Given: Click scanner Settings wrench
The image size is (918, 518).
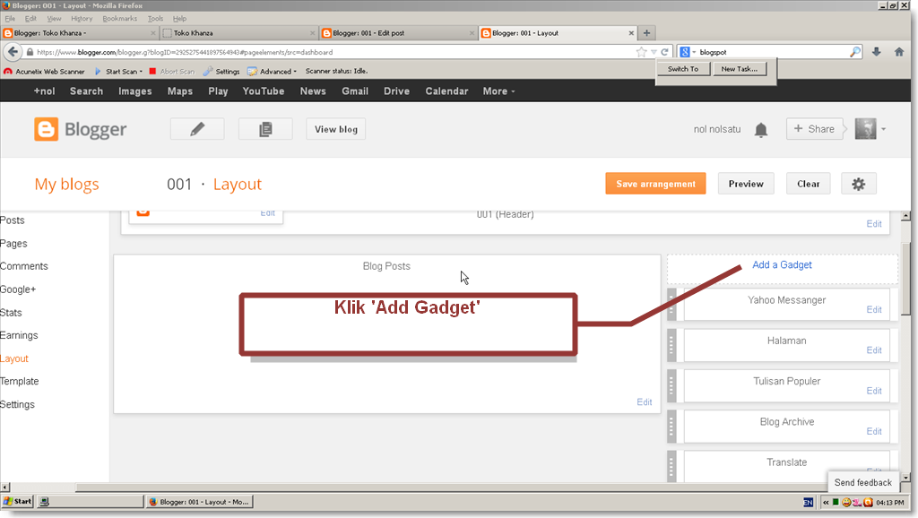Looking at the screenshot, I should [221, 72].
